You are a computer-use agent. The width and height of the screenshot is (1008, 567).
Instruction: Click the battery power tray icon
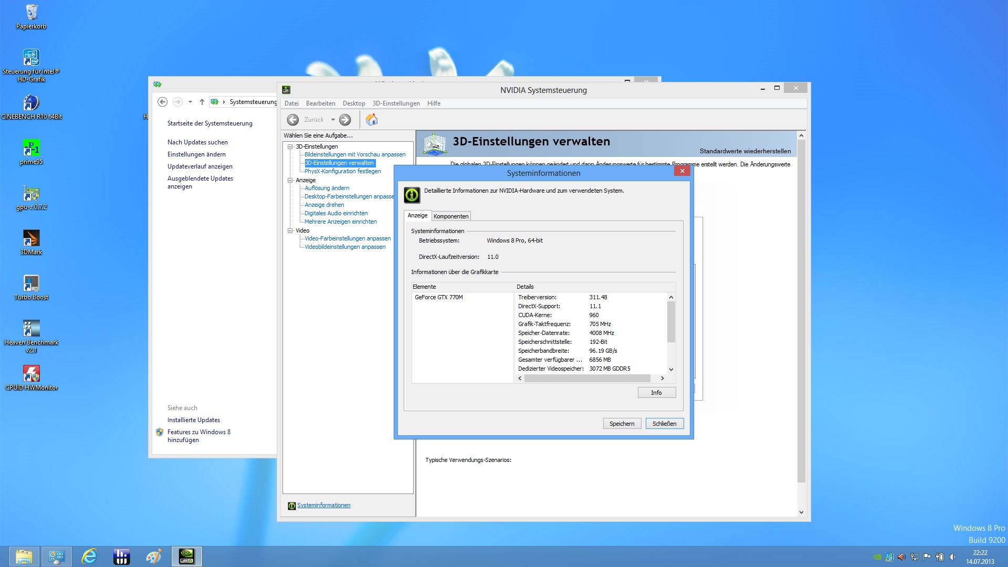[940, 557]
